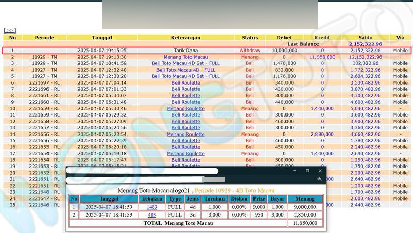Open Beli Toto Macau 4D Set at 18:41:59
Image resolution: width=413 pixels, height=233 pixels.
[x=185, y=63]
